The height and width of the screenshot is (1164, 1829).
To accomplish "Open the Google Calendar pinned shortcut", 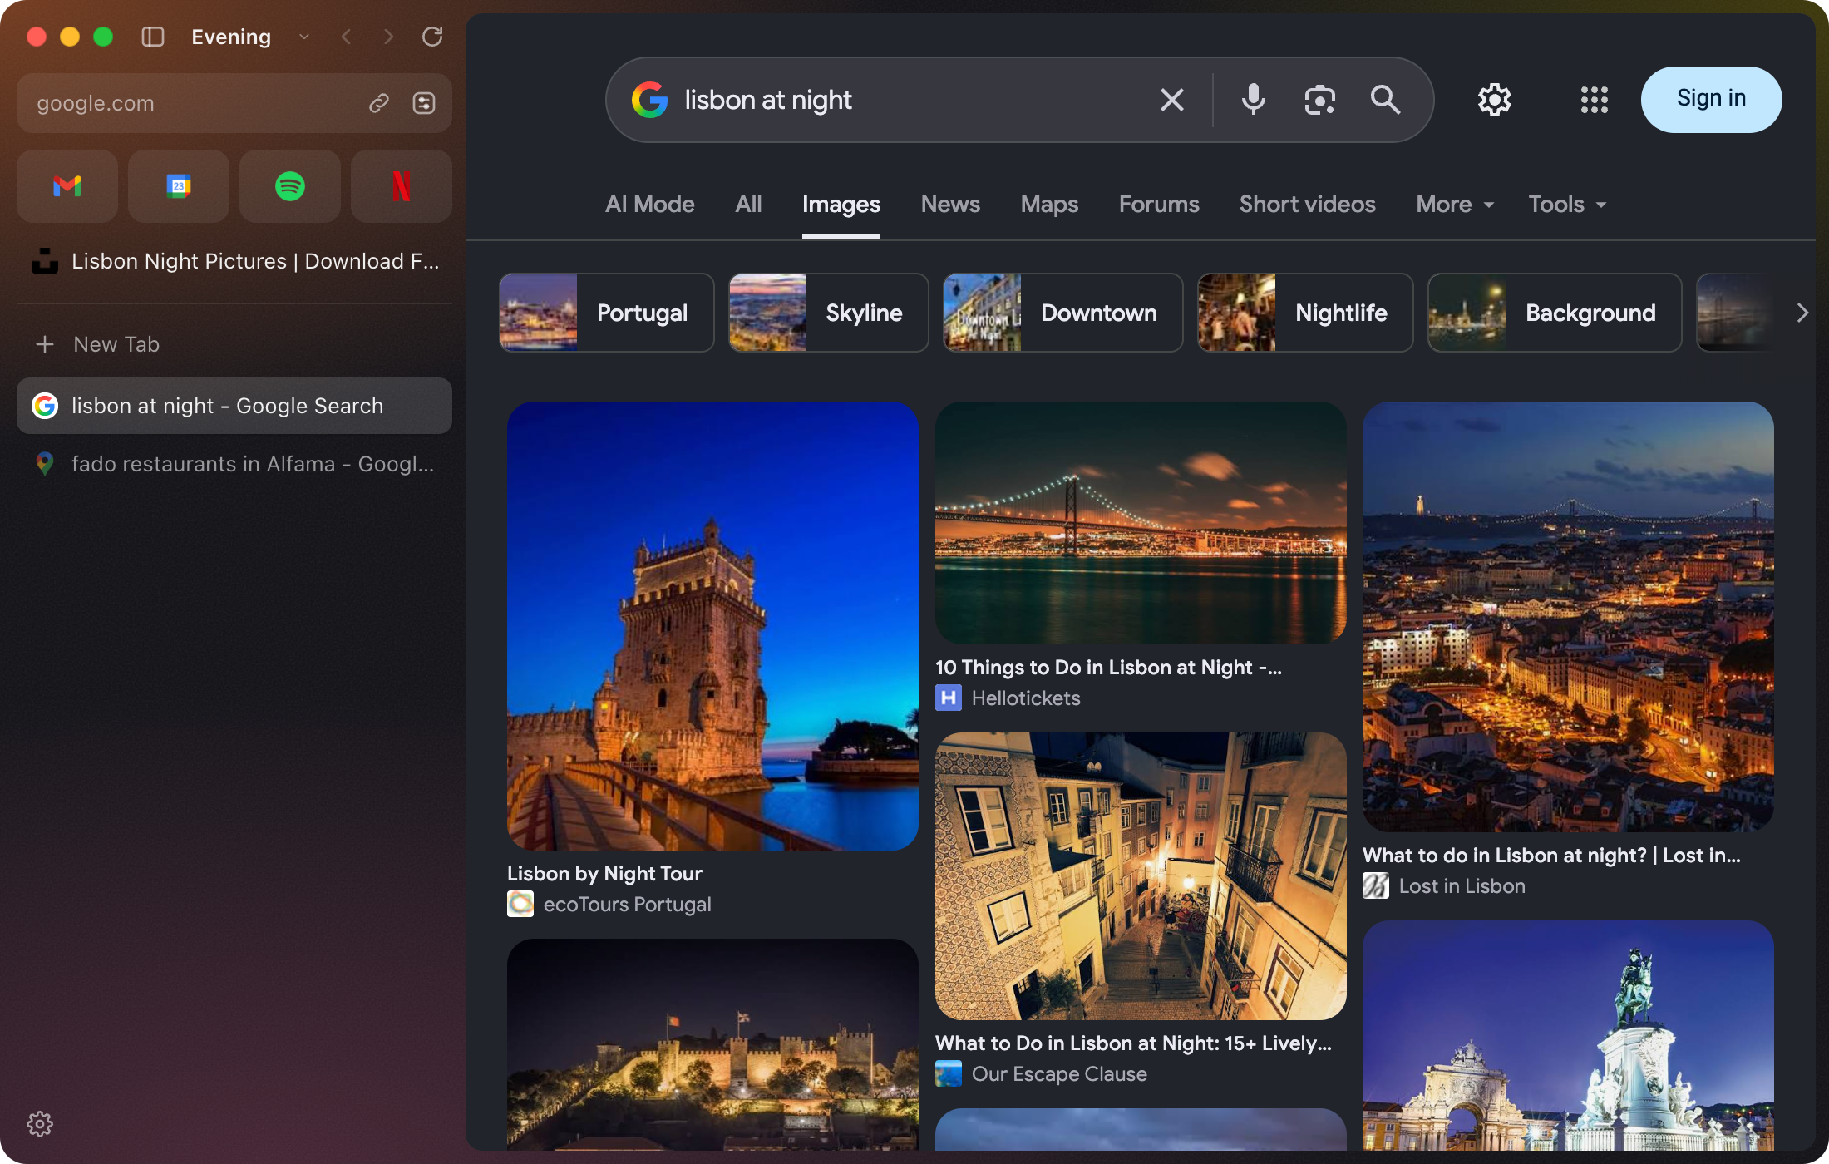I will point(179,185).
